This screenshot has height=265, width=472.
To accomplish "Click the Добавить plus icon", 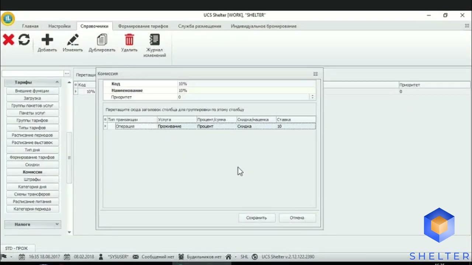I will [x=47, y=40].
